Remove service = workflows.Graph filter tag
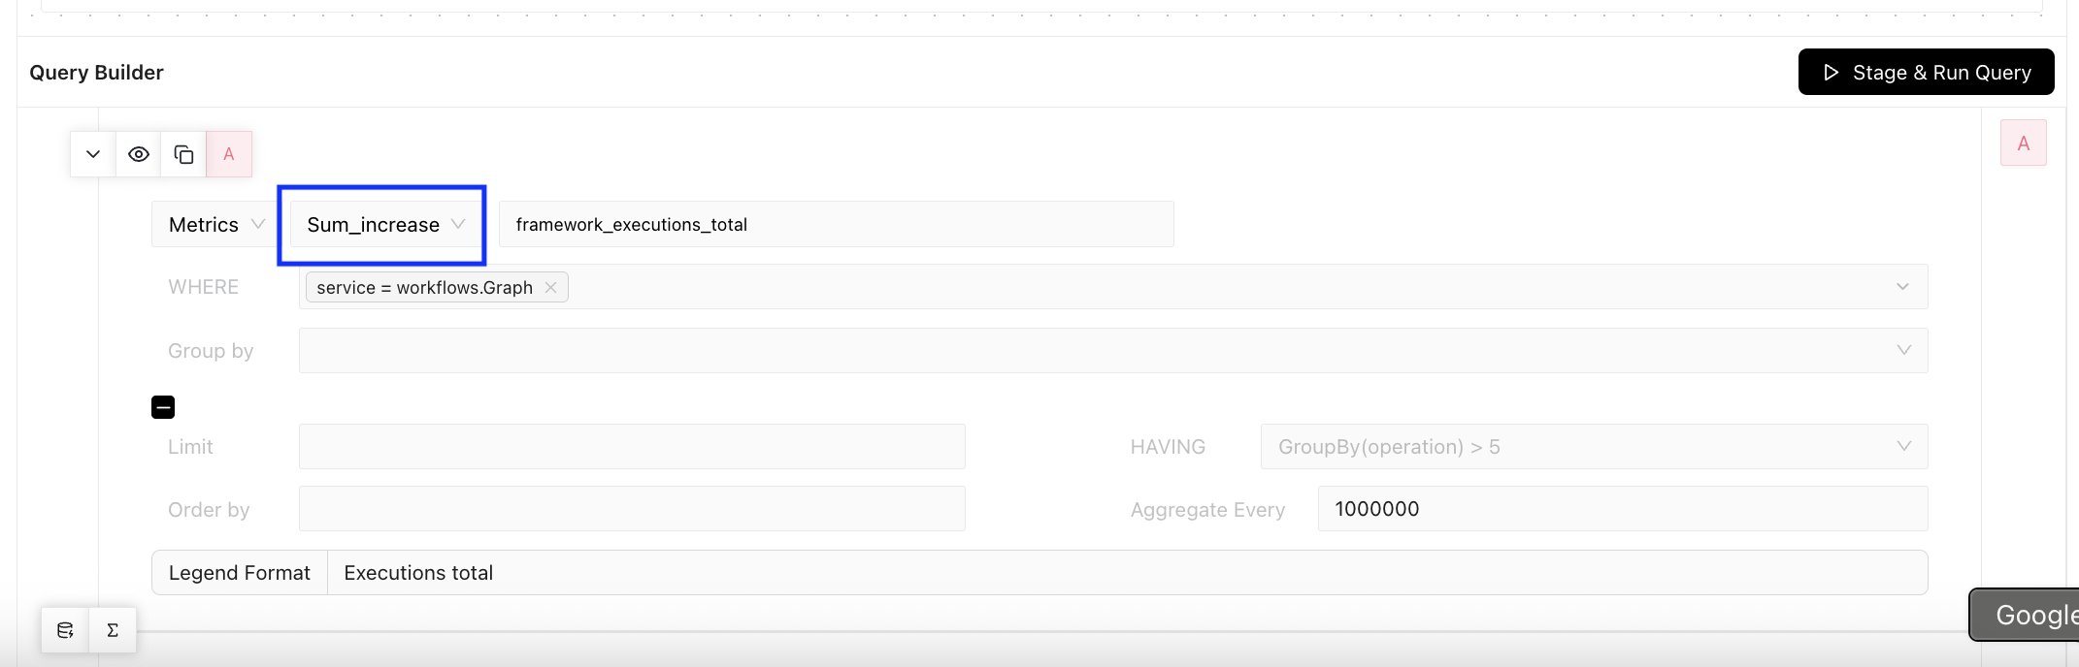This screenshot has height=667, width=2079. [550, 287]
